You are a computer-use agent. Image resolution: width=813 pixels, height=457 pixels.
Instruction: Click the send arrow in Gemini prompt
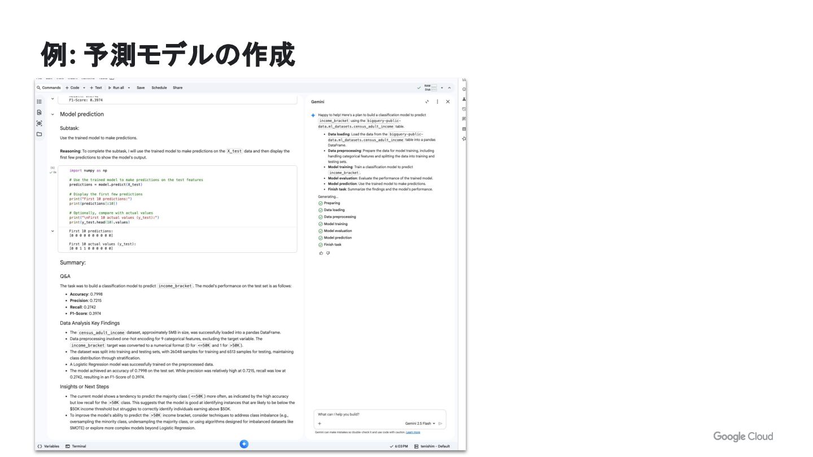click(440, 423)
